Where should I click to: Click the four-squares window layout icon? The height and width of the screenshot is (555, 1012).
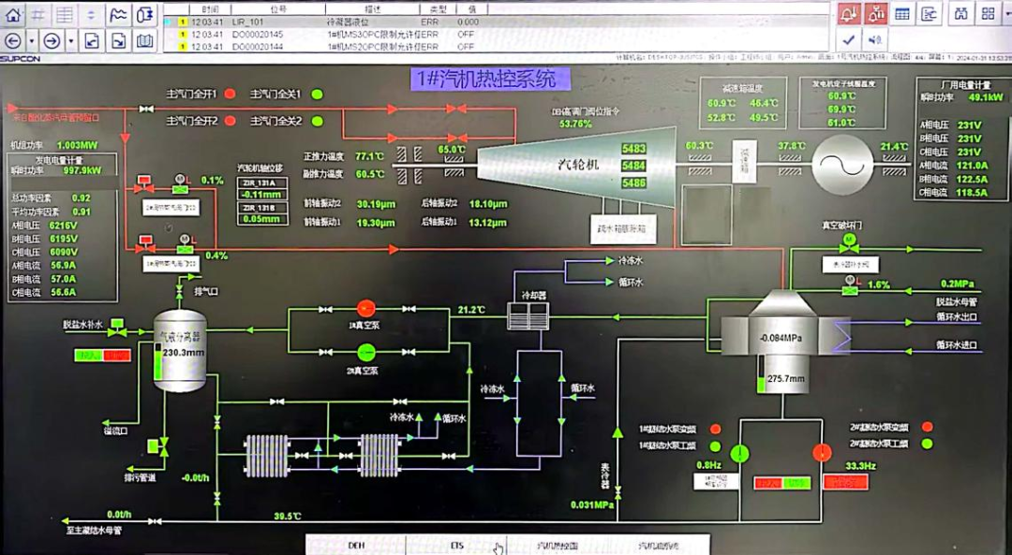pos(989,14)
